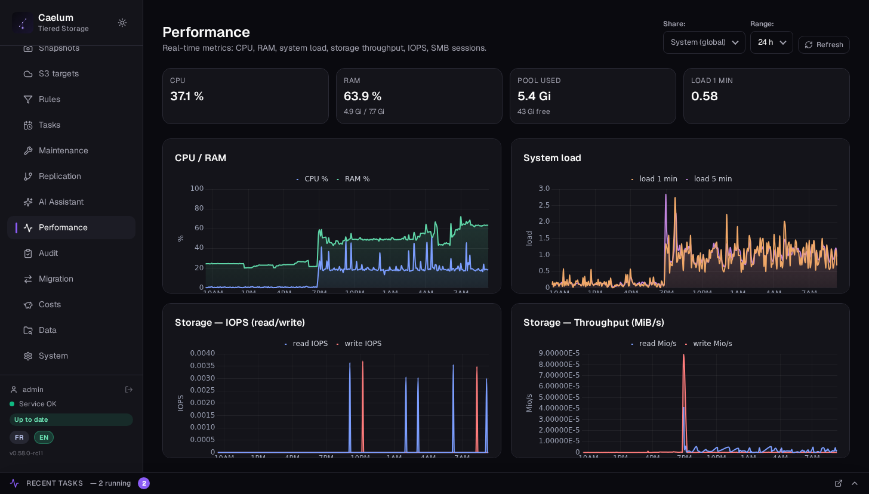Viewport: 869px width, 494px height.
Task: Toggle write Mio/s legend entry
Action: (708, 344)
